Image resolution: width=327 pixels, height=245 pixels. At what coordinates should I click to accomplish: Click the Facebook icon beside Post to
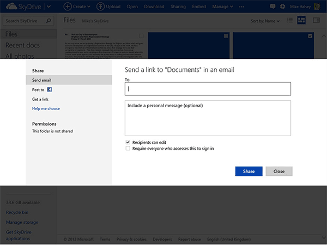tap(49, 89)
